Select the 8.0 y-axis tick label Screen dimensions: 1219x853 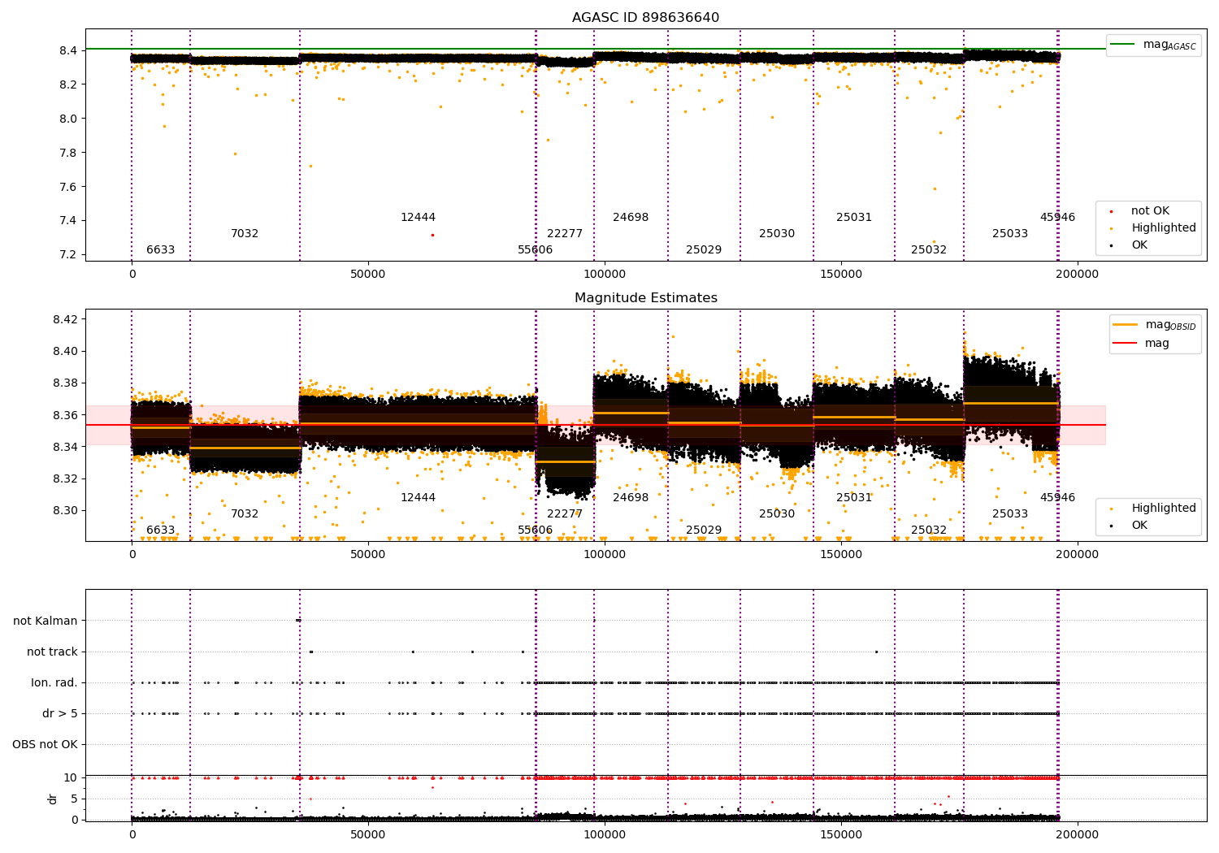coord(69,119)
